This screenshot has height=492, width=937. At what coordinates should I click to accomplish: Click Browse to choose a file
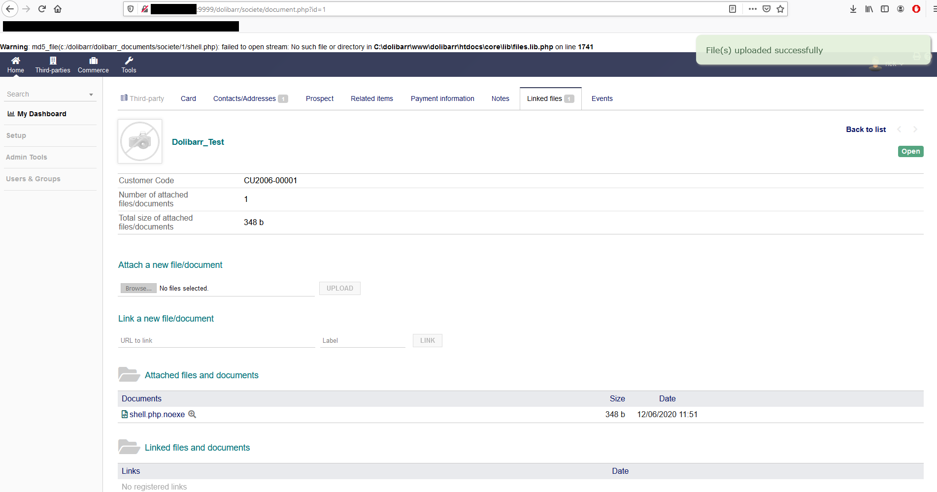tap(138, 288)
